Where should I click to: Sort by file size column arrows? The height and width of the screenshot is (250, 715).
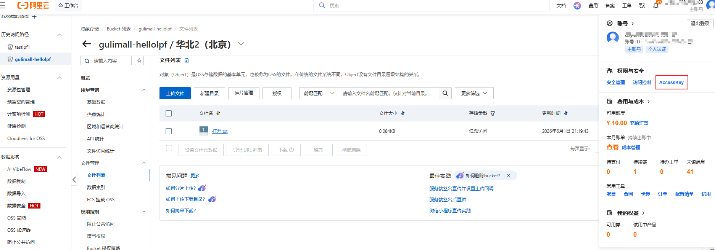coord(403,113)
